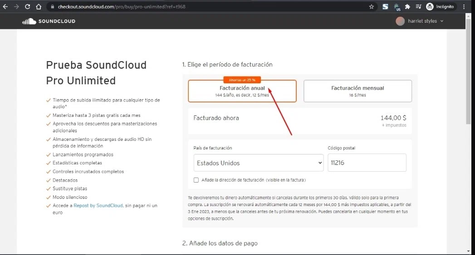Click the address bar URL
The width and height of the screenshot is (475, 255).
(x=122, y=7)
